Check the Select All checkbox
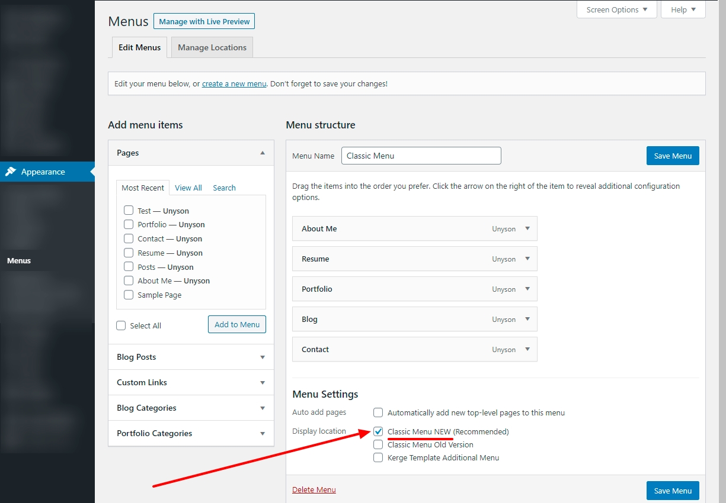The image size is (726, 503). pyautogui.click(x=121, y=325)
